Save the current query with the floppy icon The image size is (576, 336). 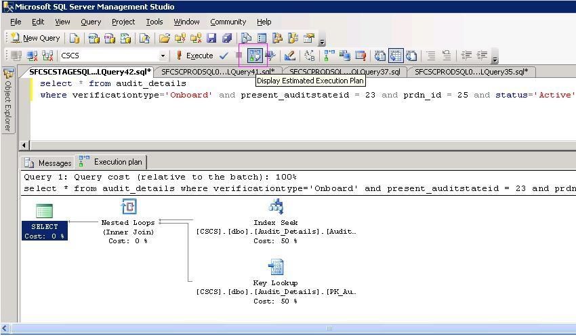[x=211, y=38]
